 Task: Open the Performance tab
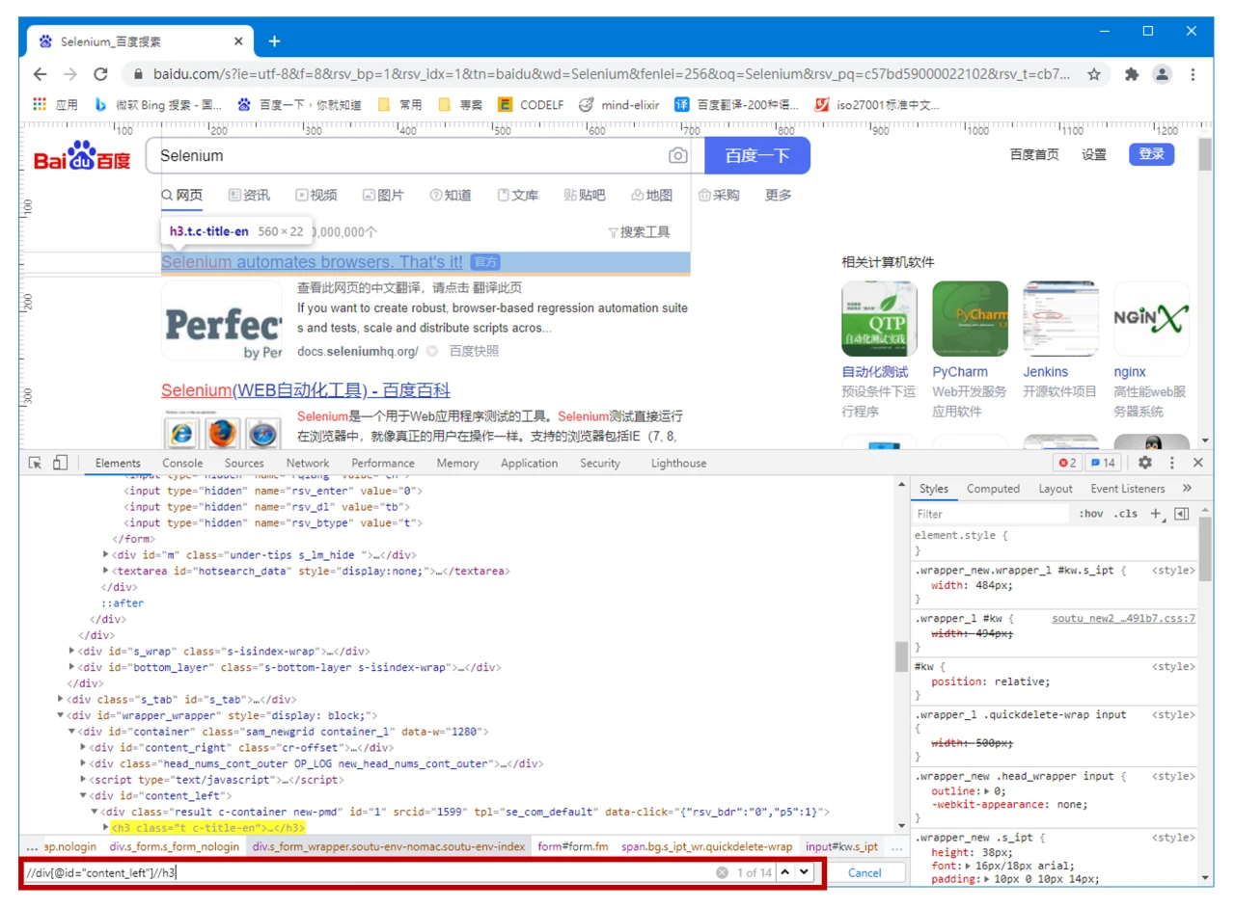pos(383,463)
